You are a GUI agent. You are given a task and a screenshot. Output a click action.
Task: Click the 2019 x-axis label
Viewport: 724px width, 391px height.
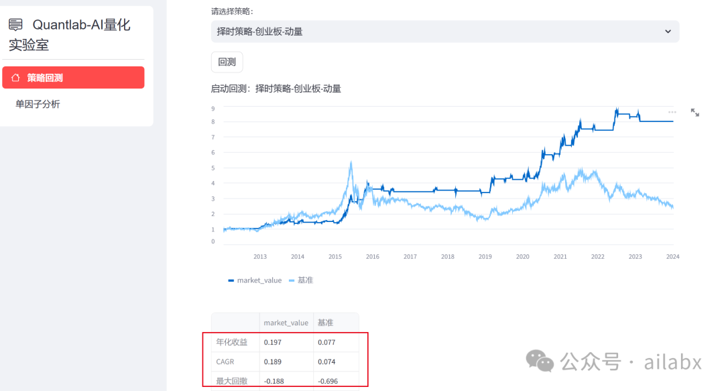485,256
